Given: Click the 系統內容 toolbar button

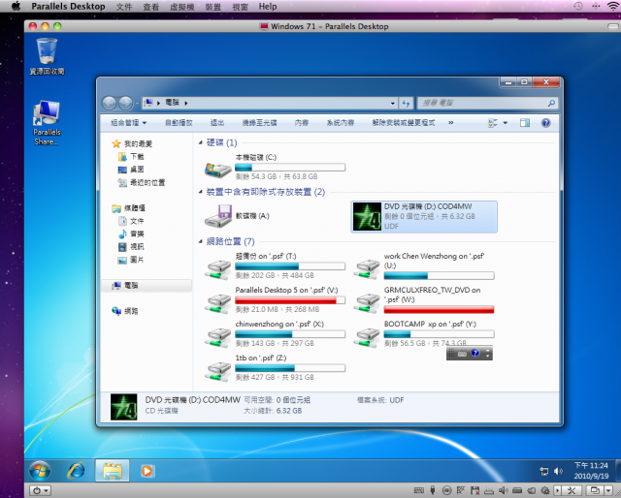Looking at the screenshot, I should coord(341,123).
